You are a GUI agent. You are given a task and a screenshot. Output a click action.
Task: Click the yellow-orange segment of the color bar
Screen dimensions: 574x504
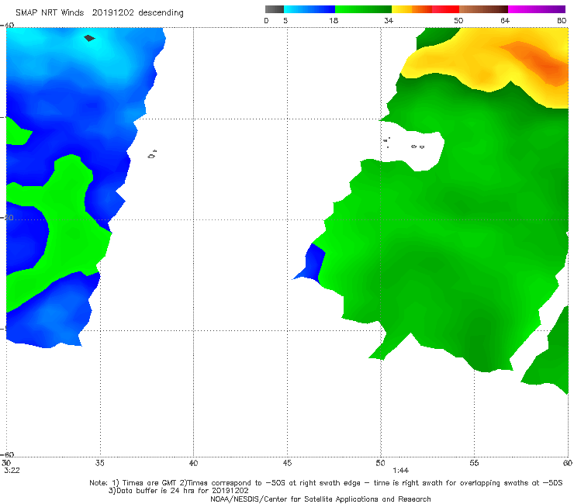click(412, 9)
